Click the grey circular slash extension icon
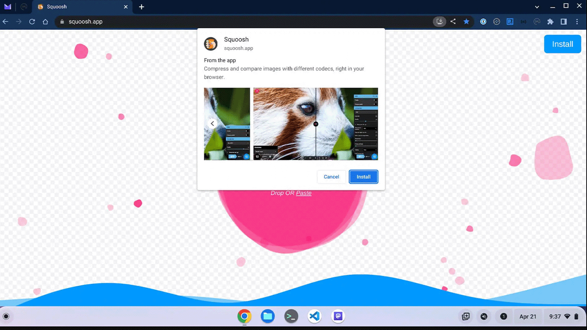This screenshot has height=330, width=587. (x=496, y=22)
